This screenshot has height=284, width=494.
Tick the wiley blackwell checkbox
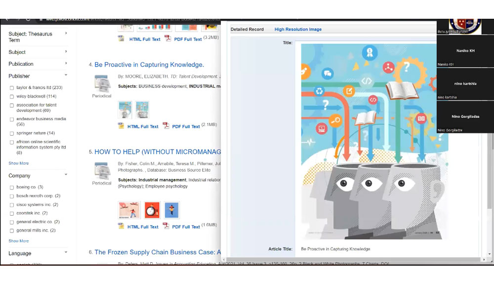coord(12,96)
